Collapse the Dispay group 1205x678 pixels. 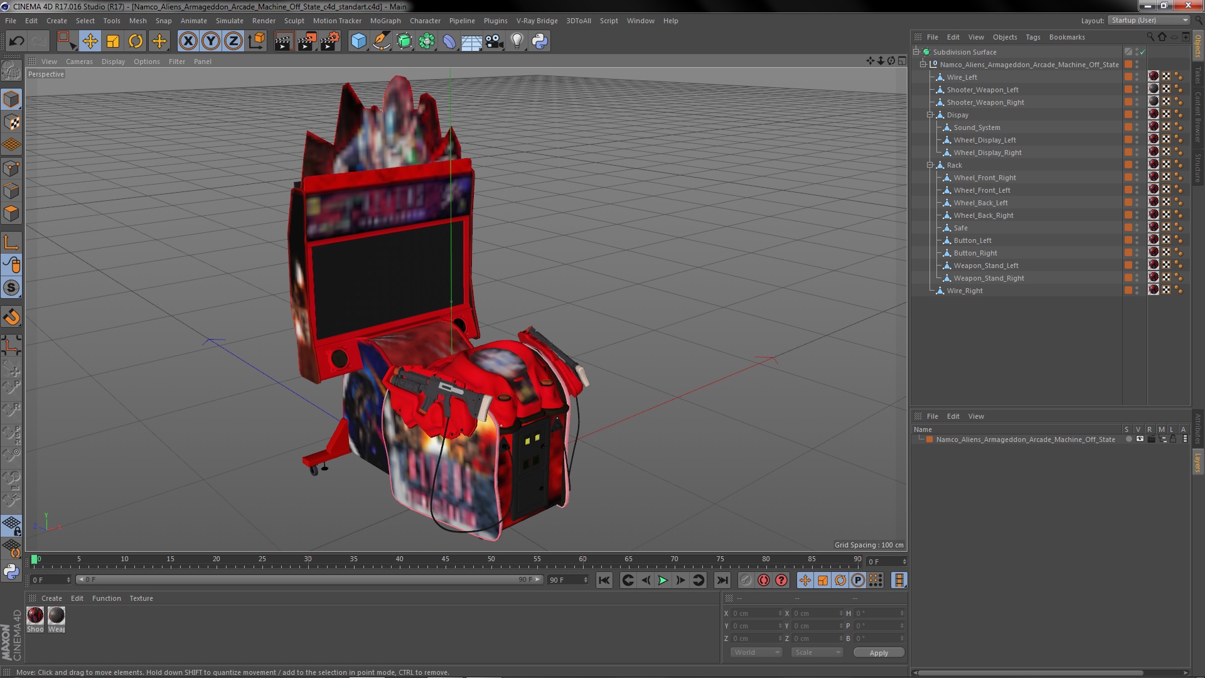point(930,115)
